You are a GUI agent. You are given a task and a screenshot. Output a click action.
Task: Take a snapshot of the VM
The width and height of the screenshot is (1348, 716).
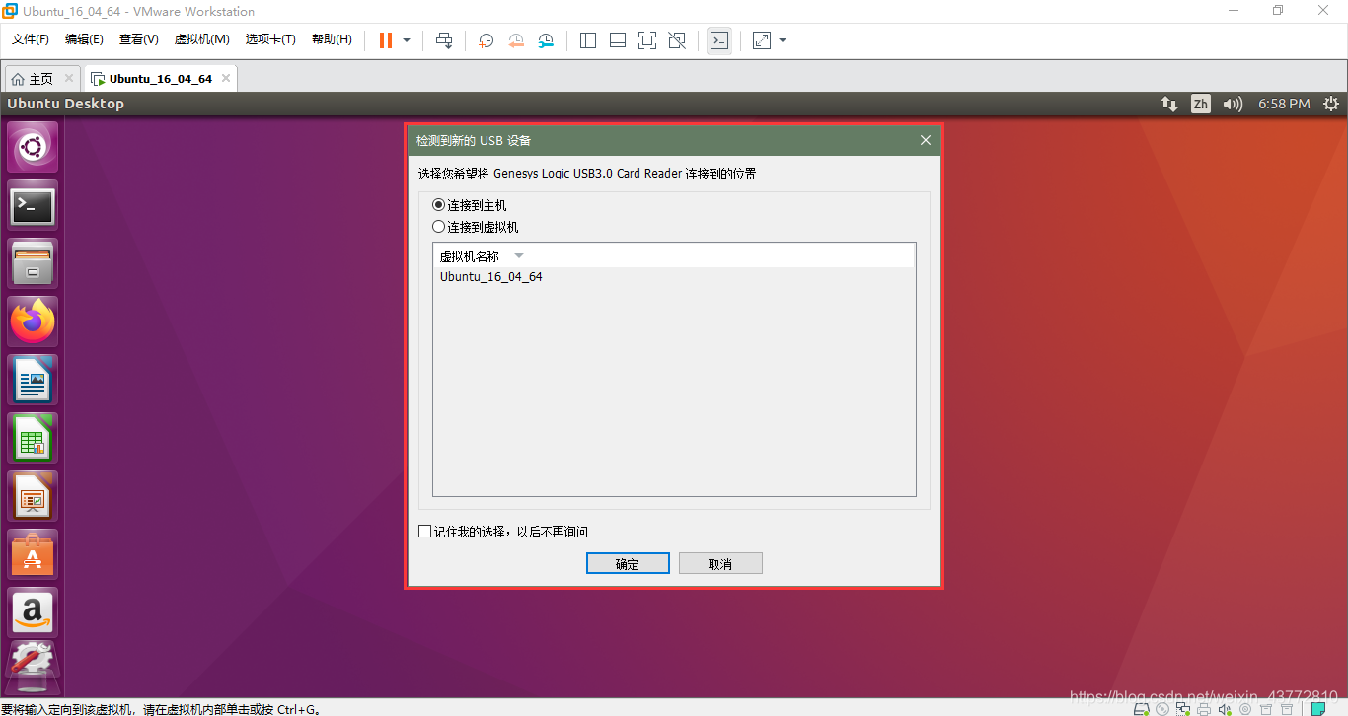click(487, 40)
